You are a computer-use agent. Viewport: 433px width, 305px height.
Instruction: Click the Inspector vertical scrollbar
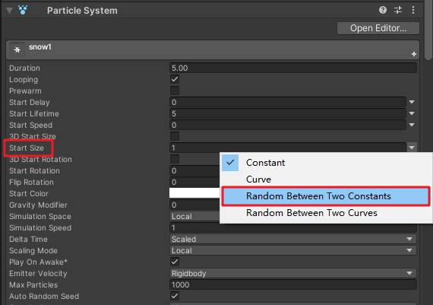tap(428, 30)
